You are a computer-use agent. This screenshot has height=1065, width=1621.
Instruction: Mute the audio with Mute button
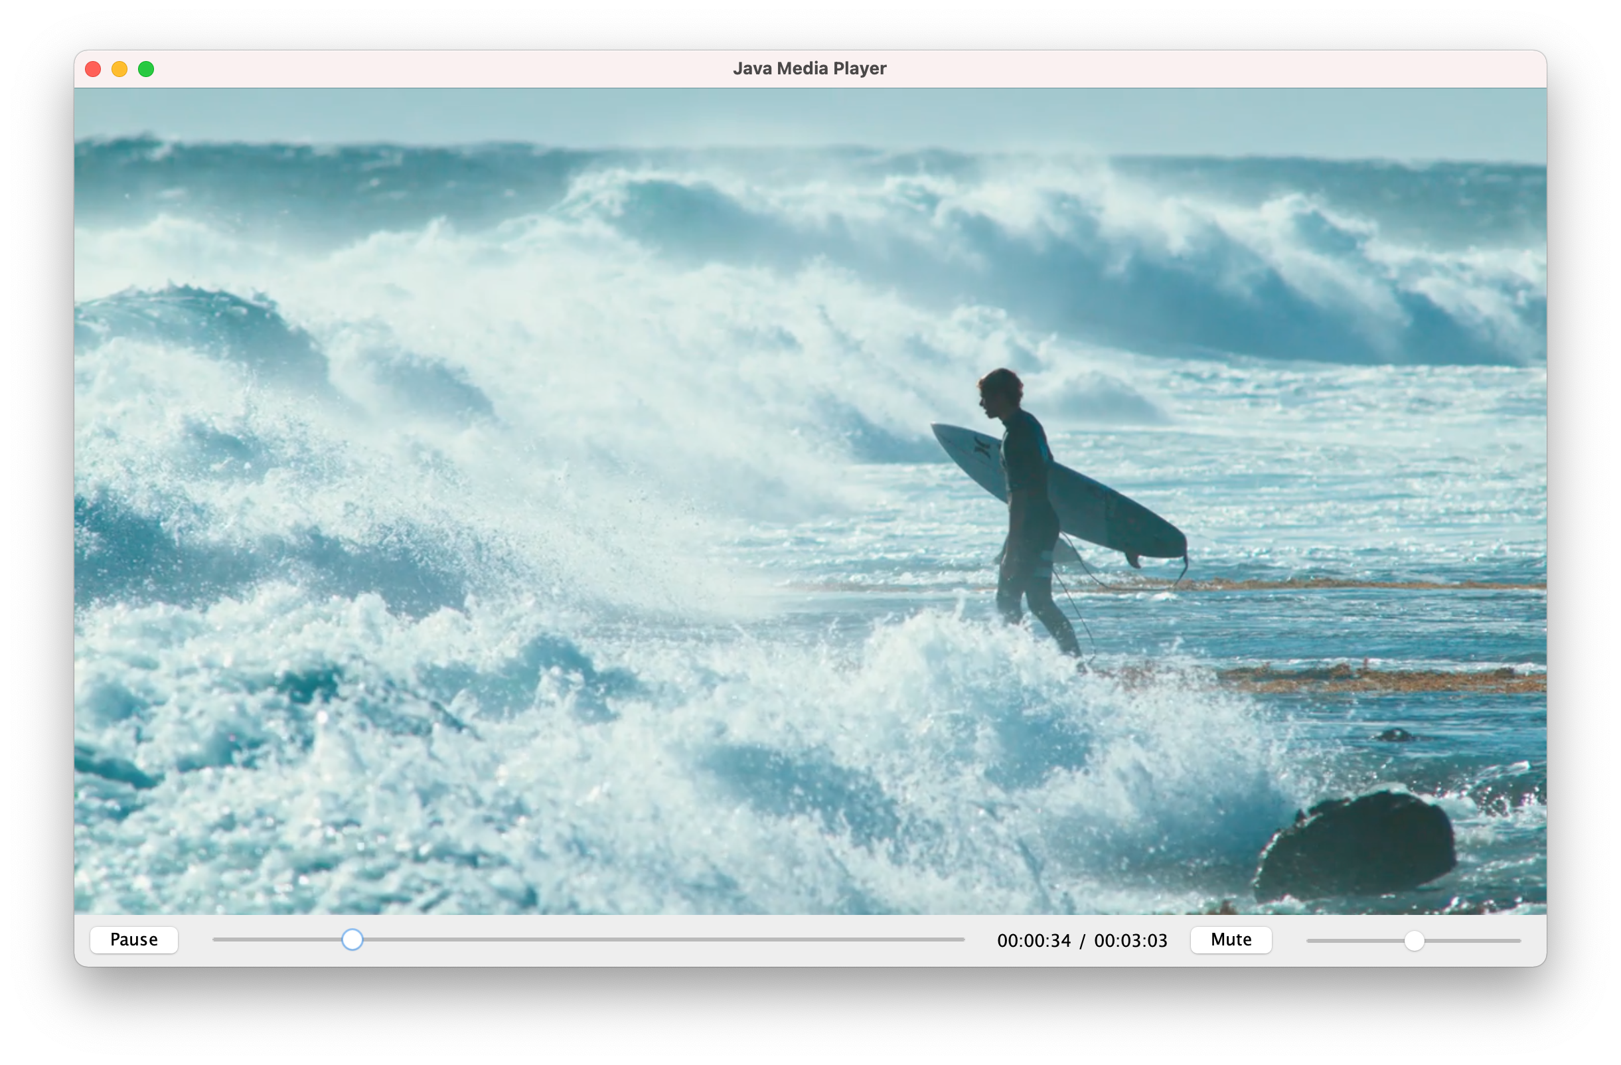click(x=1231, y=940)
